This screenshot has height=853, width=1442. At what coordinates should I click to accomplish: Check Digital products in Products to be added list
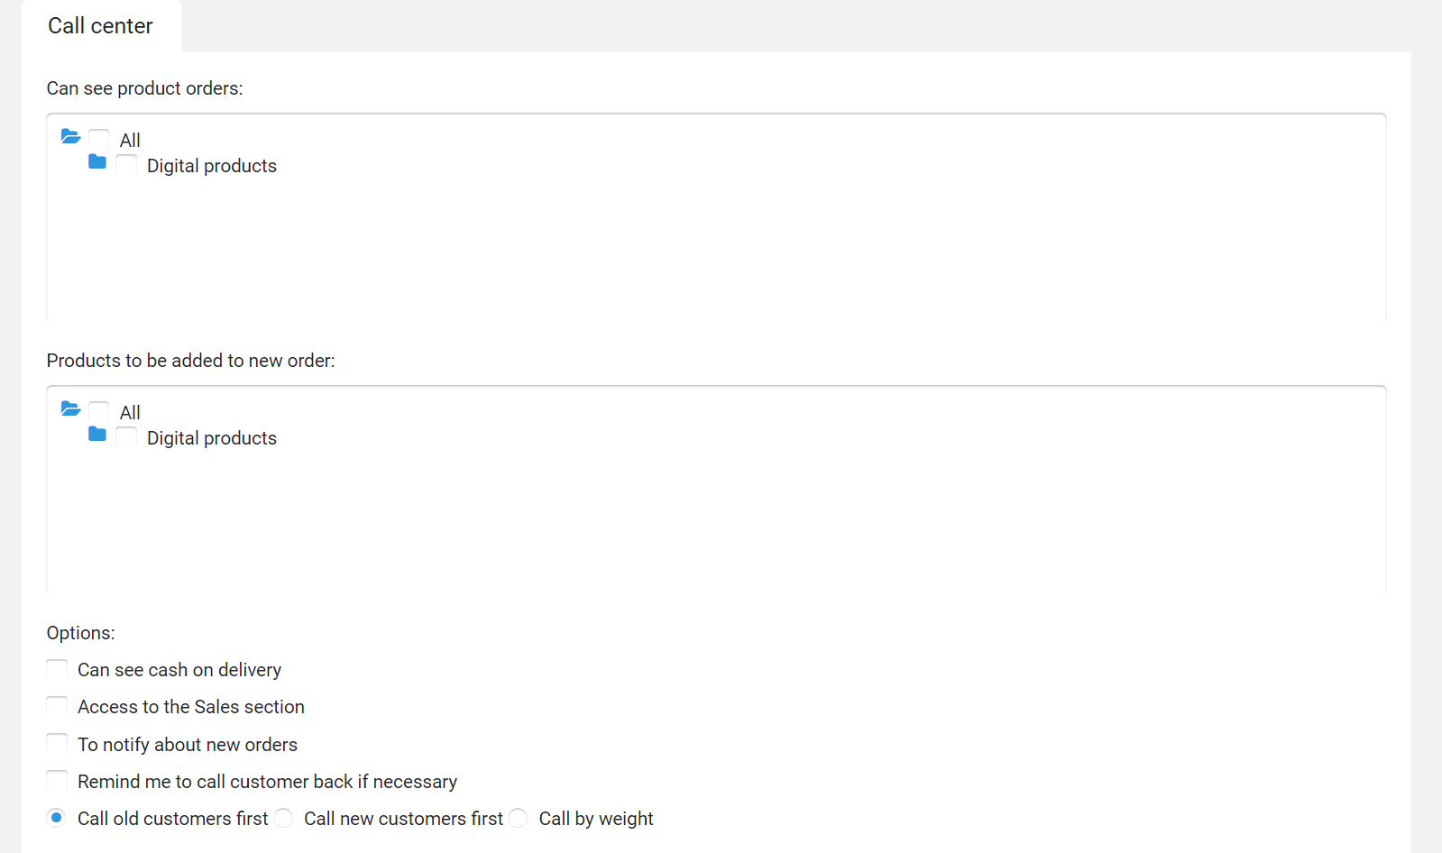(126, 436)
